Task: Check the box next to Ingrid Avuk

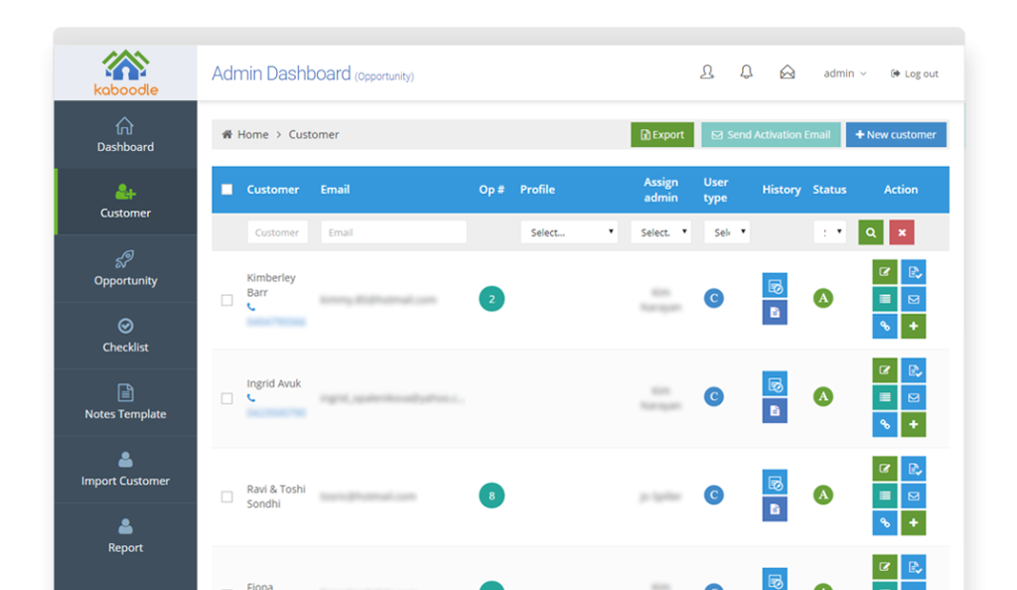Action: click(226, 397)
